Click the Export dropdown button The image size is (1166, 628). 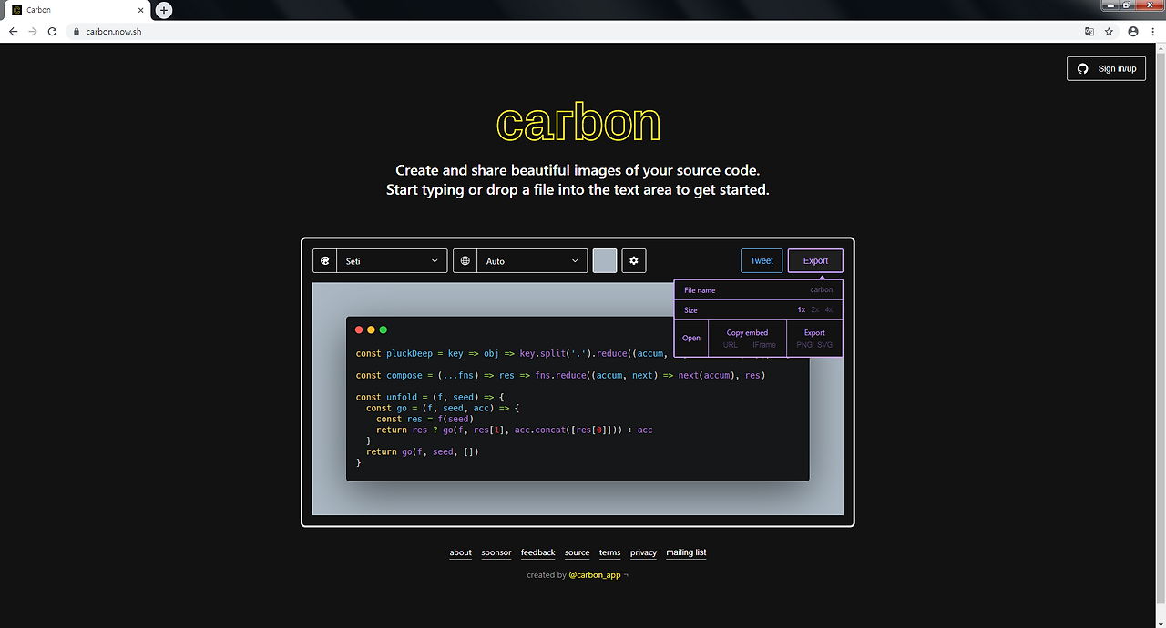(x=815, y=261)
